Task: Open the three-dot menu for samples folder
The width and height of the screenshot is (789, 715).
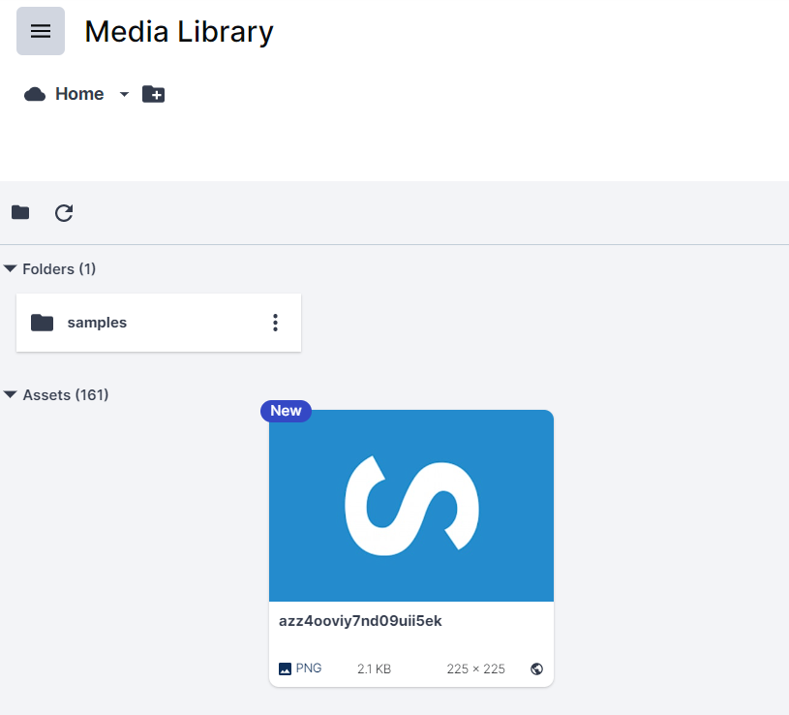Action: [x=275, y=323]
